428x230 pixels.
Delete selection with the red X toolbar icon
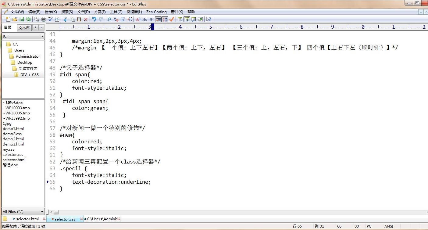tap(86, 19)
